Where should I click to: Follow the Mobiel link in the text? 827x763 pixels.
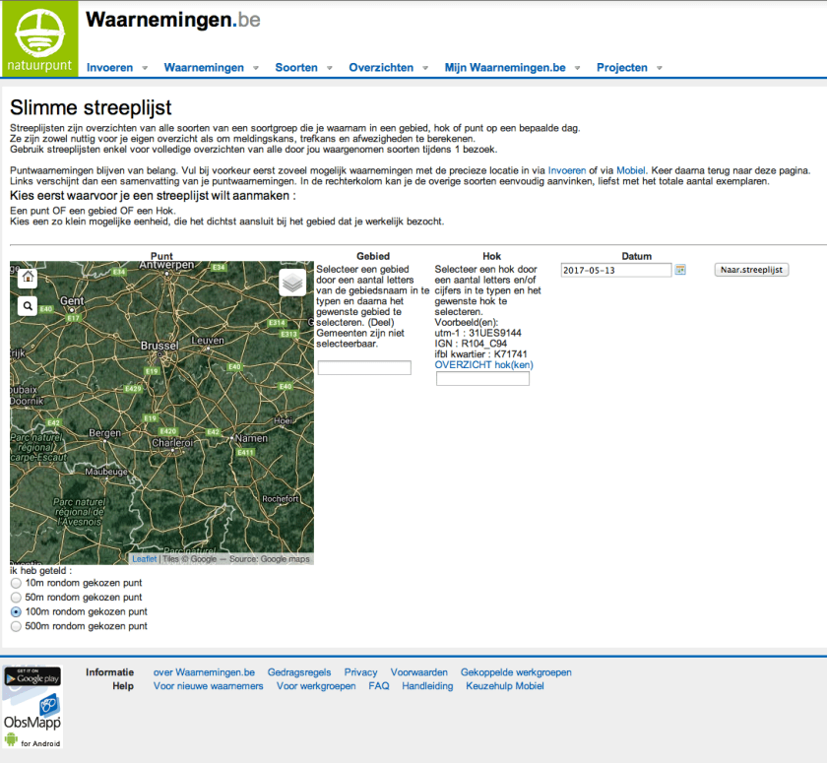click(x=631, y=170)
